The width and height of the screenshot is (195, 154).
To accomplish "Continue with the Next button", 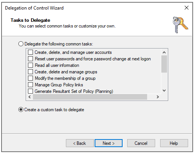I will click(108, 143).
